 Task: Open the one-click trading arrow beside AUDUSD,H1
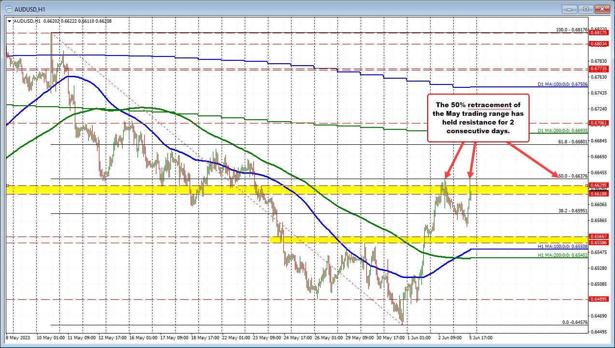[9, 21]
